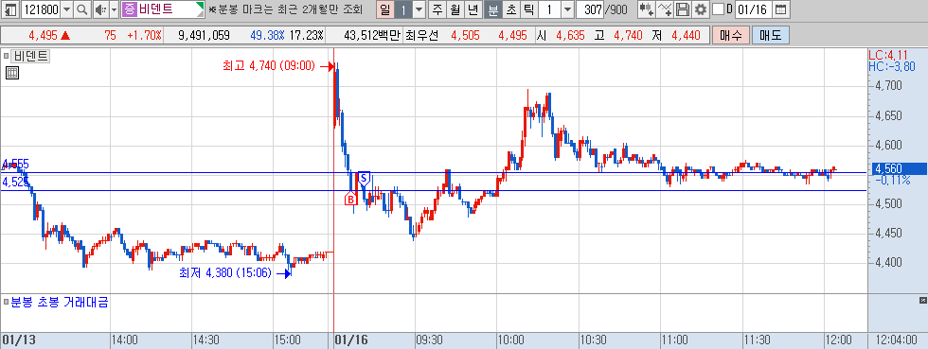Click the add candlestick chart icon
The image size is (928, 349).
(646, 9)
